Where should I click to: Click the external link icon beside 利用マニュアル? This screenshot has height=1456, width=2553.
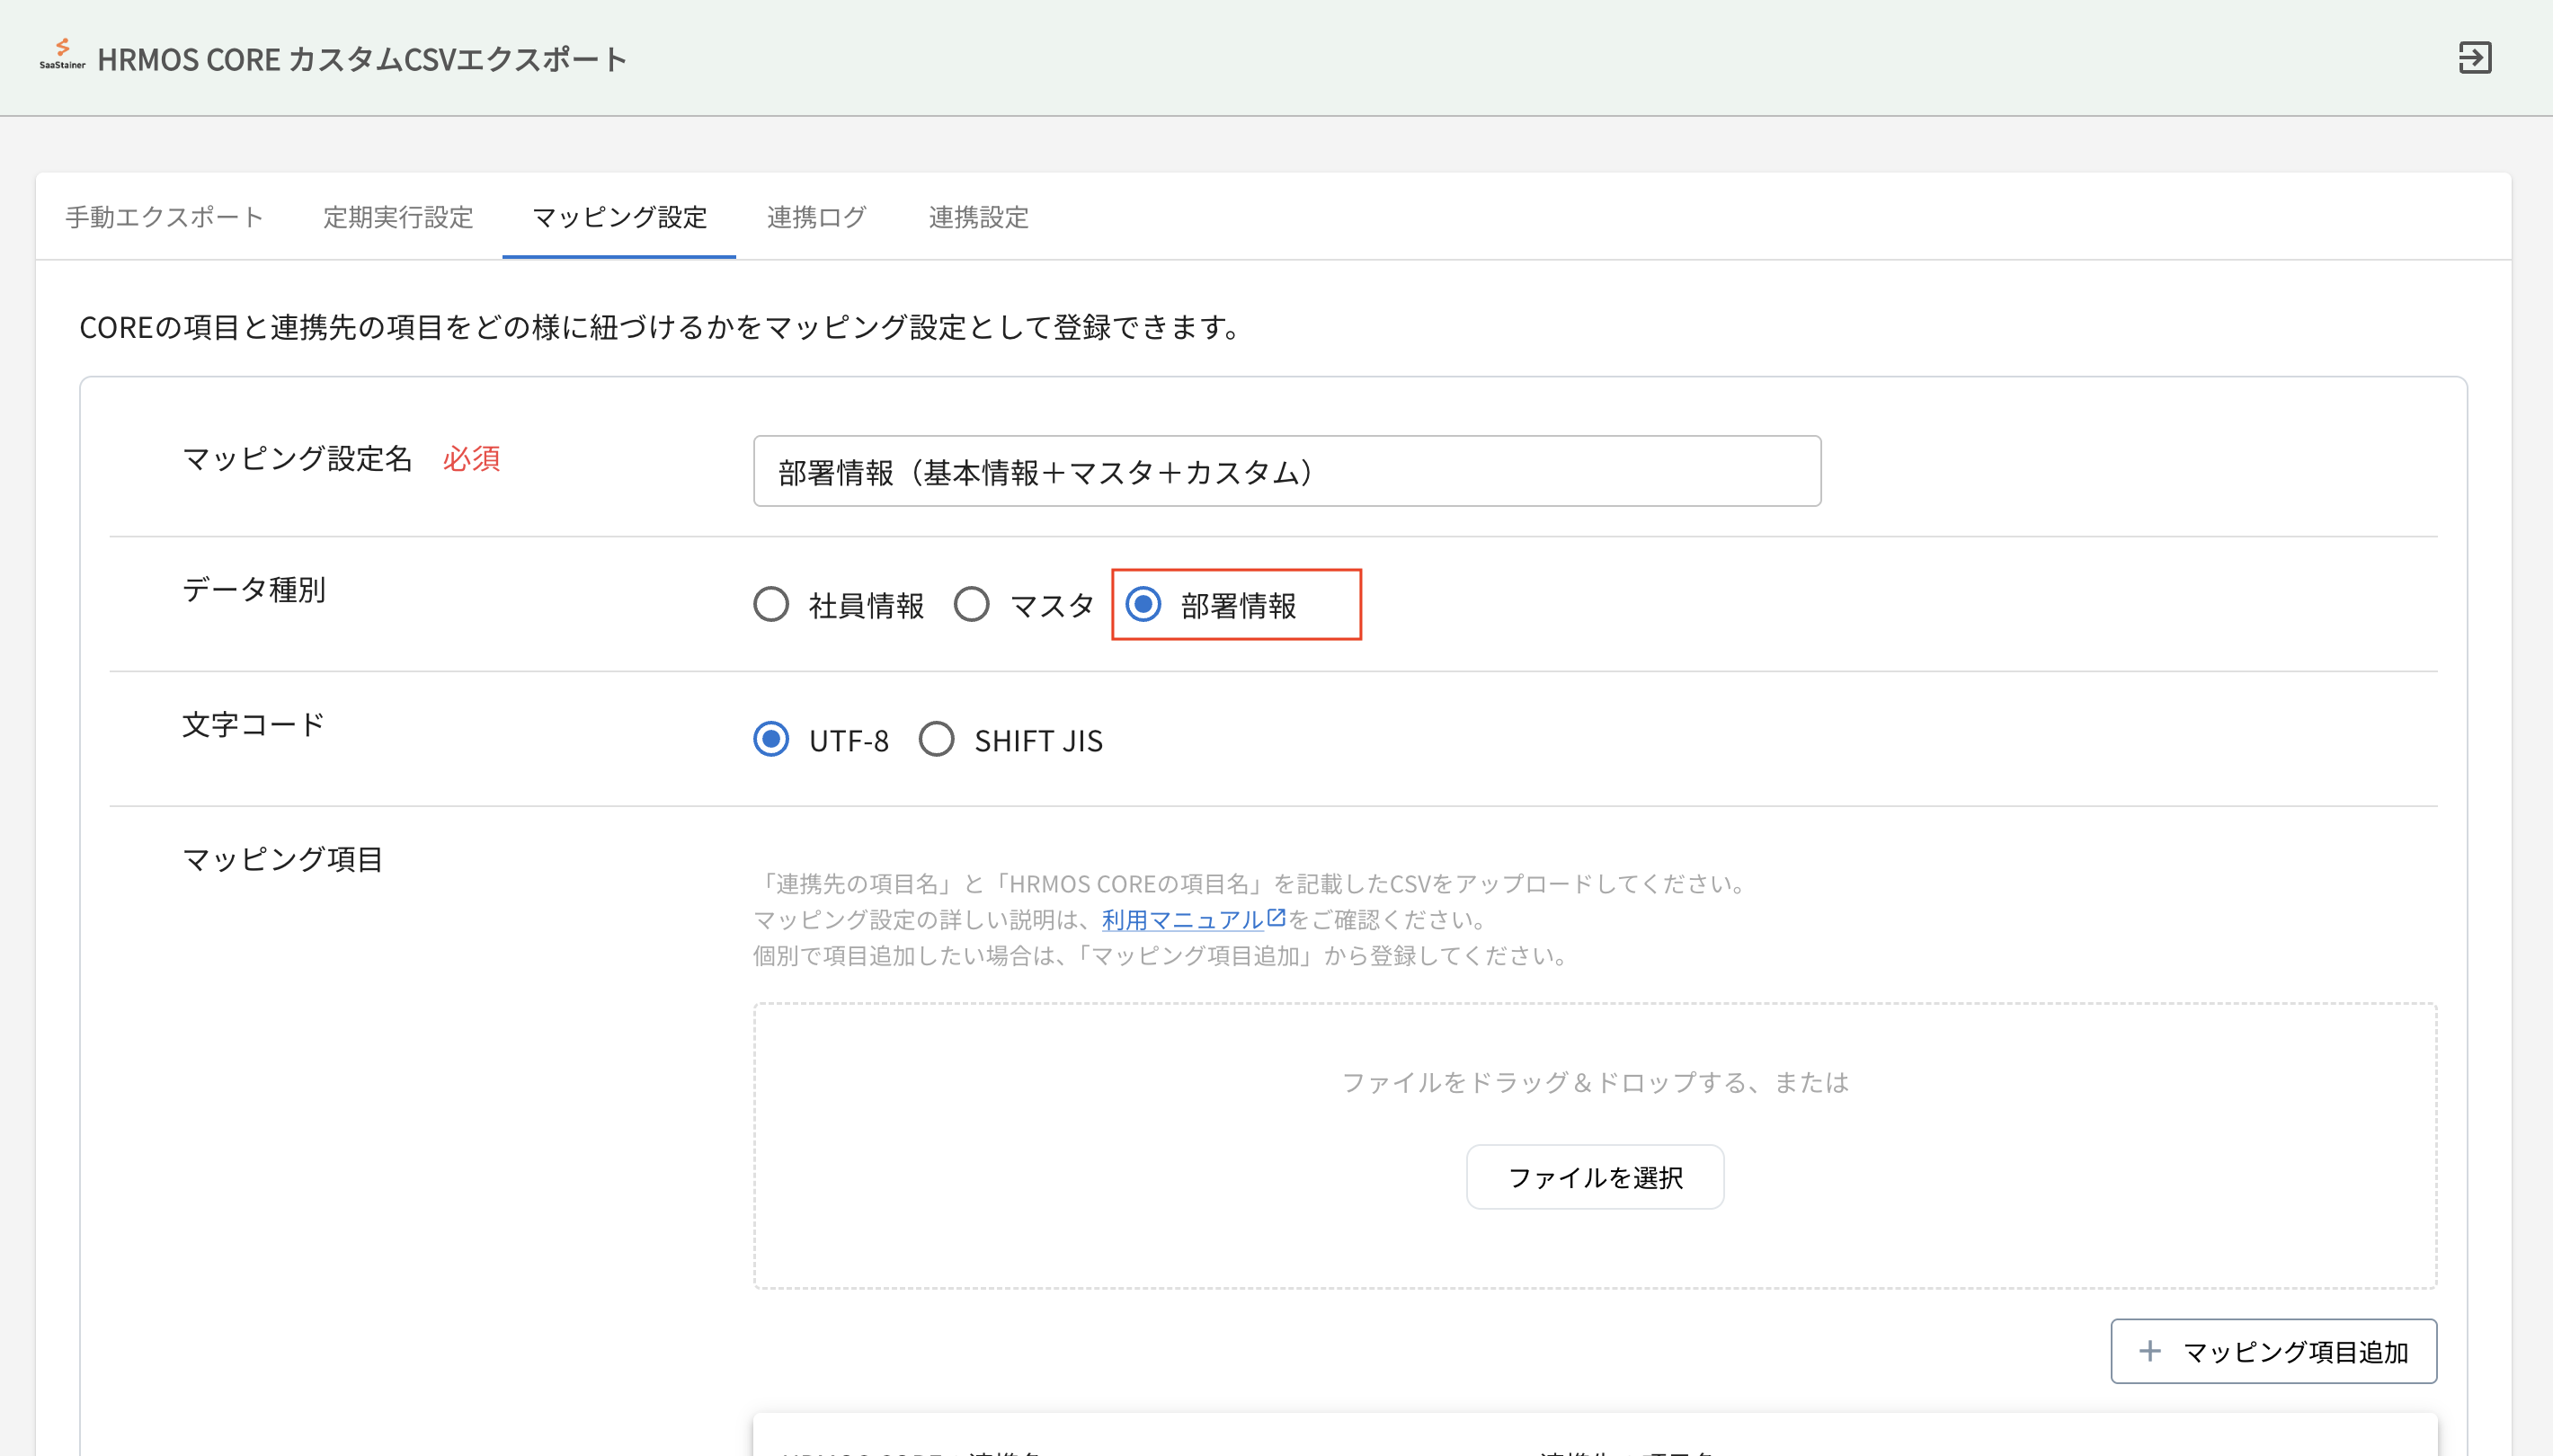1276,917
